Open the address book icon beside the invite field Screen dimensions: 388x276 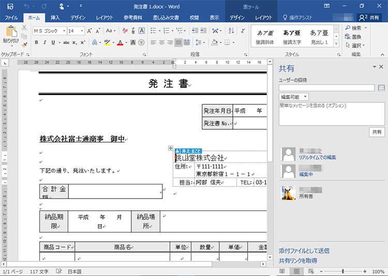[x=381, y=88]
